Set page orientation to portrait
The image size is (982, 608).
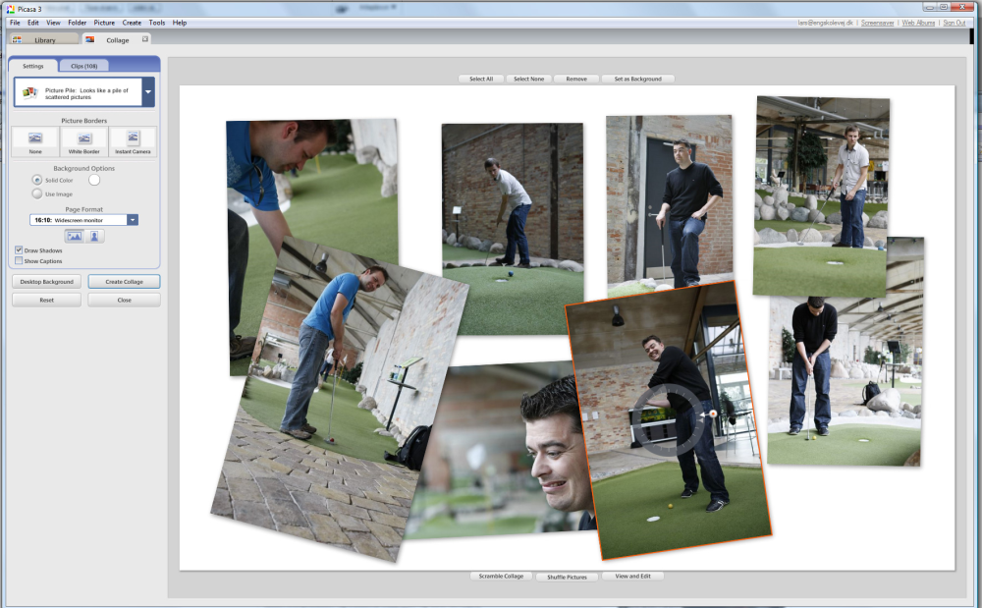[x=95, y=236]
